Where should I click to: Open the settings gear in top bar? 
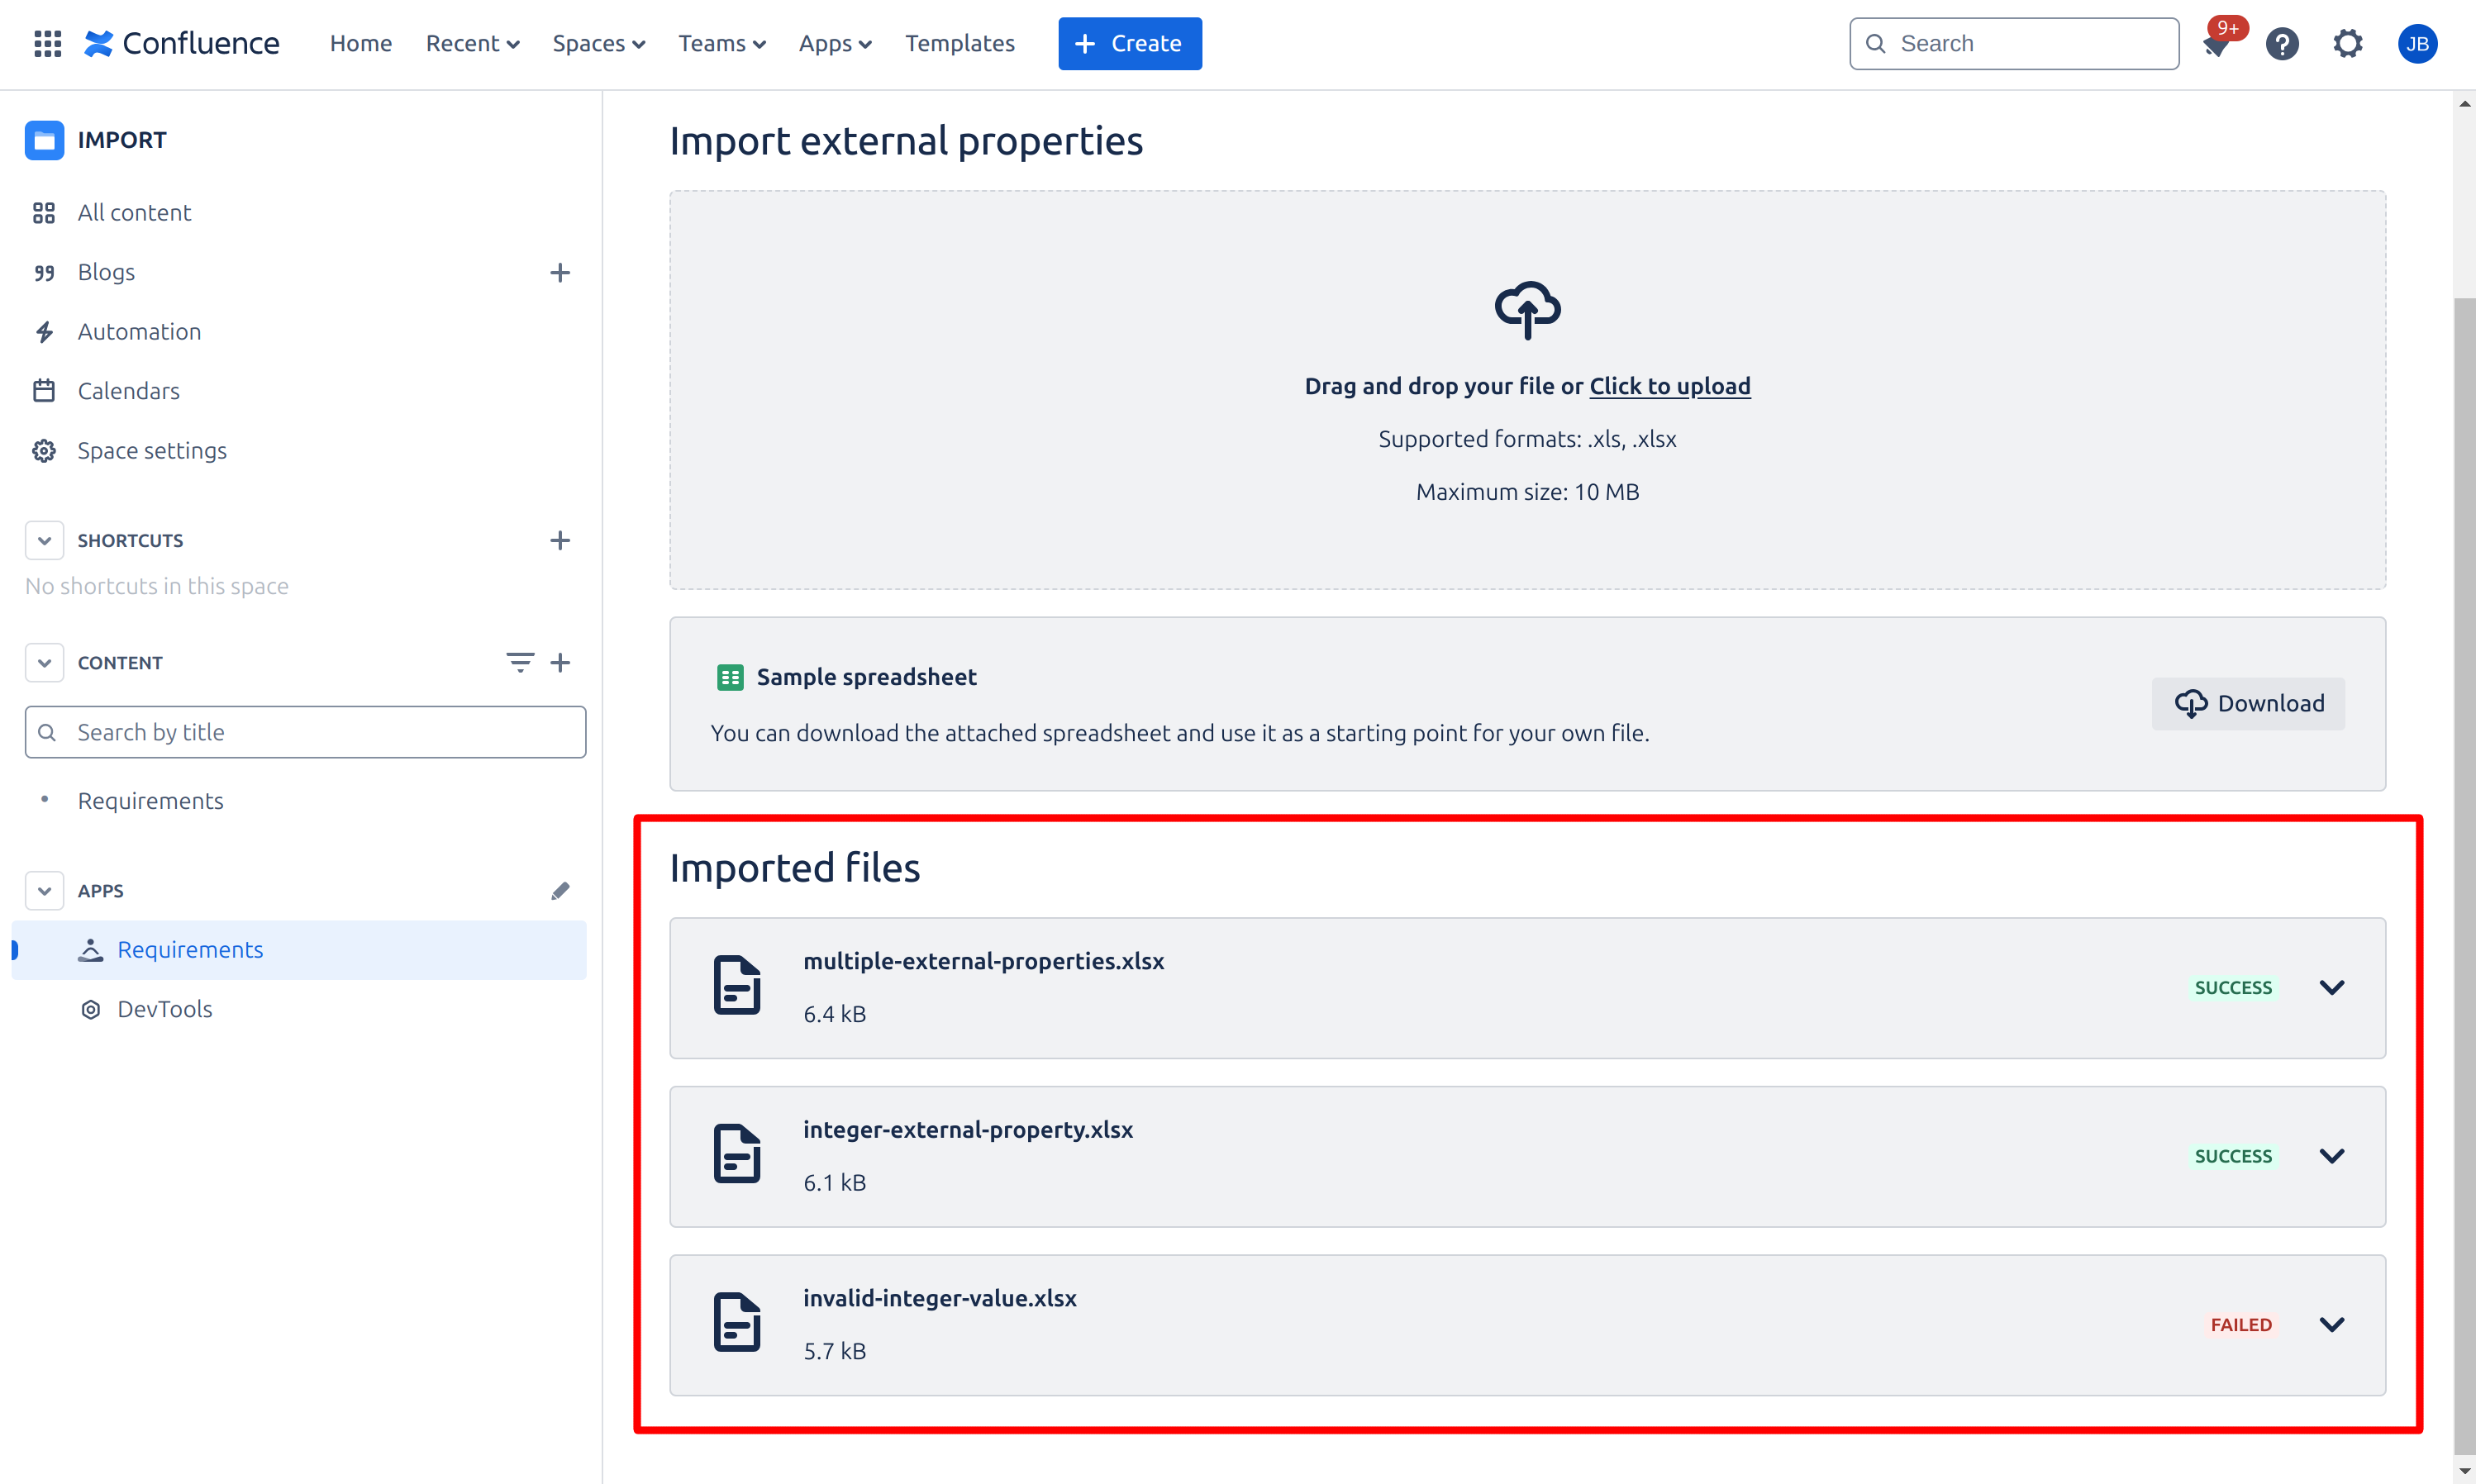[x=2348, y=44]
